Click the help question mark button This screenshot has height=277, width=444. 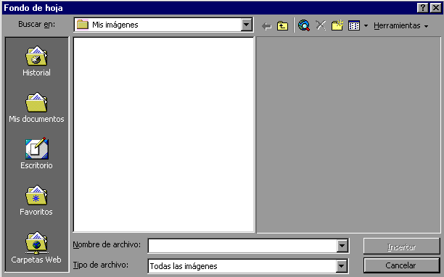point(422,8)
